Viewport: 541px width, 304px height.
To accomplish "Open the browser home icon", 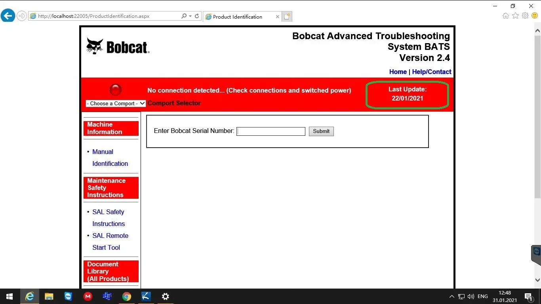I will pos(506,16).
